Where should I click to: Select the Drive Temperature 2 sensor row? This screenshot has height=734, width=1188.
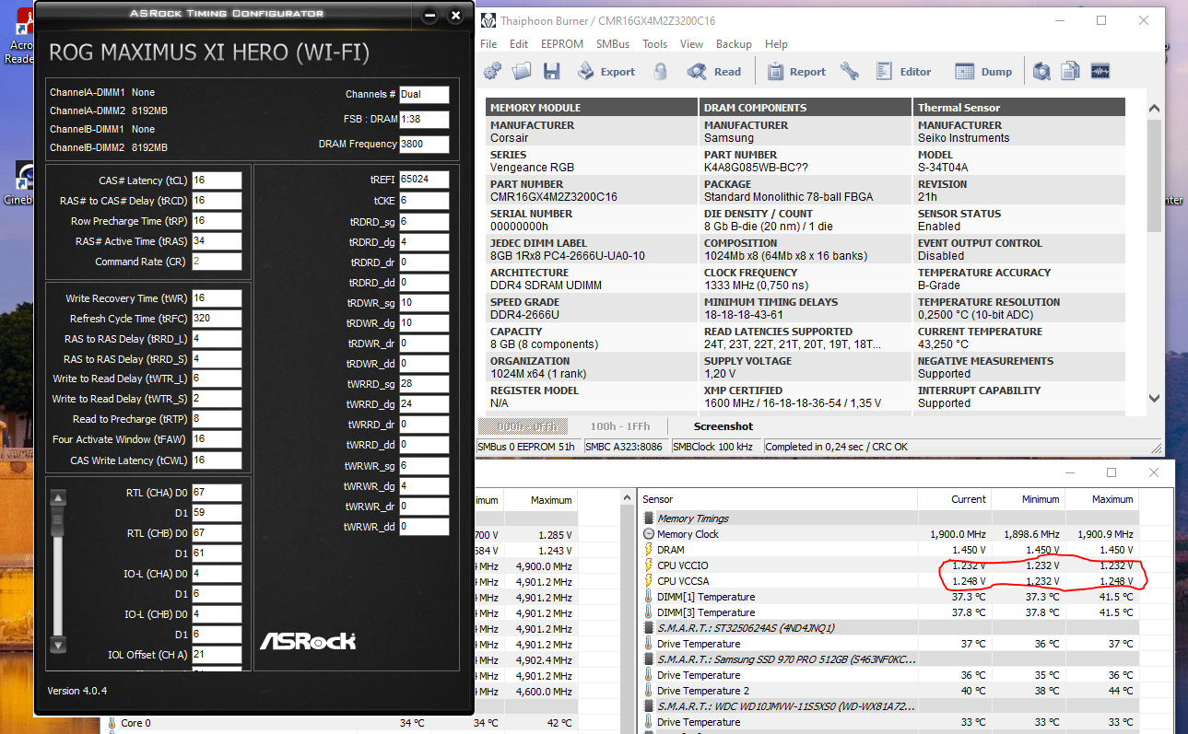(x=890, y=691)
